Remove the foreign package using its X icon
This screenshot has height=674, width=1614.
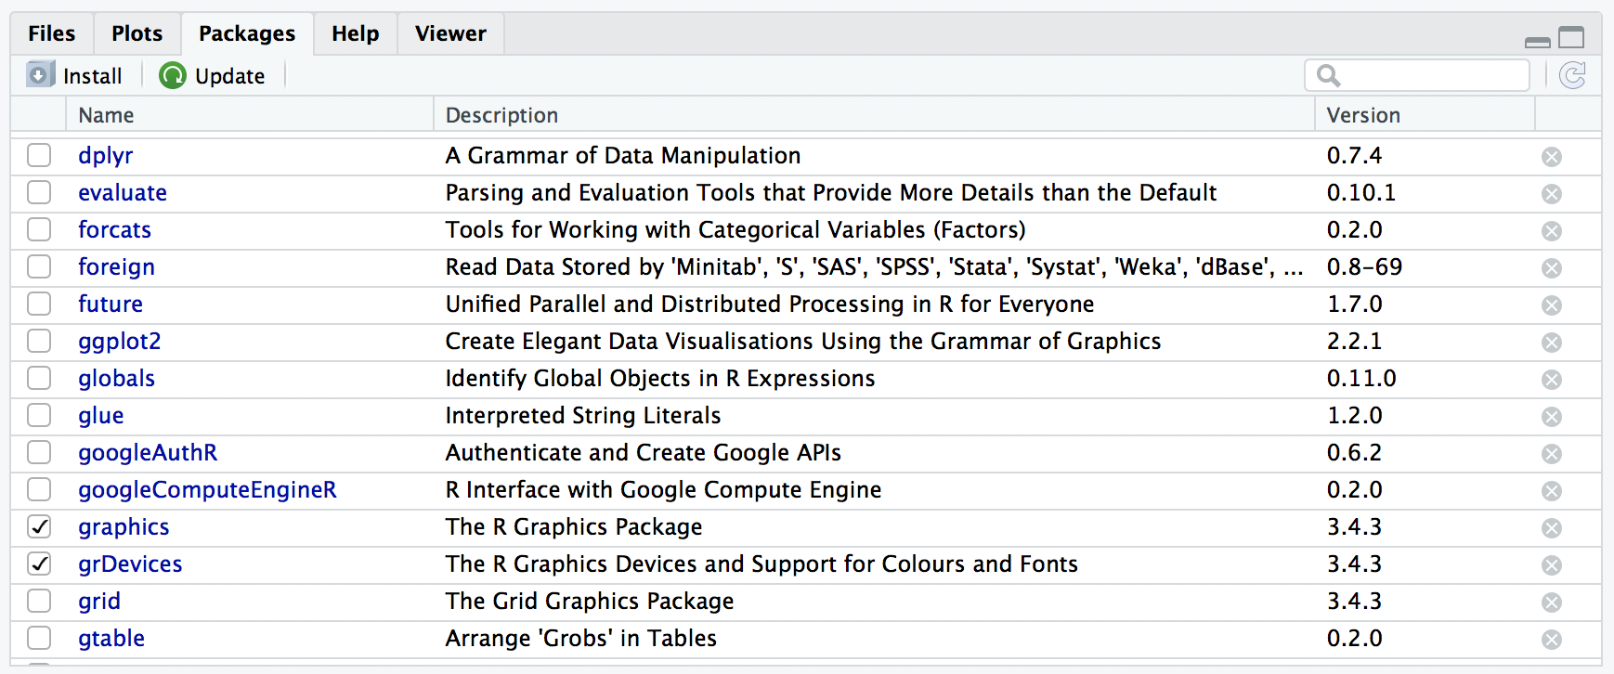[x=1552, y=268]
